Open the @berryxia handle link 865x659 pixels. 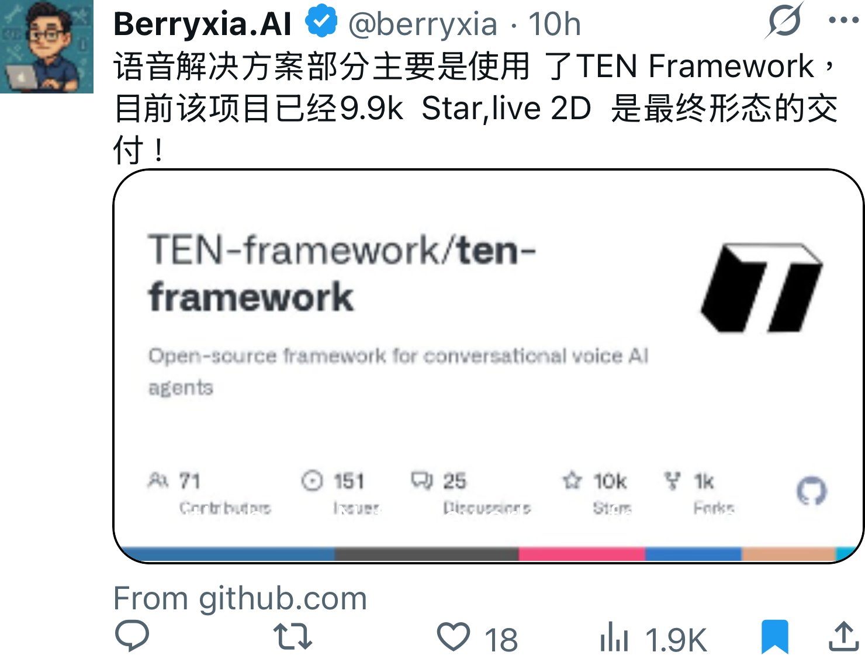tap(423, 24)
